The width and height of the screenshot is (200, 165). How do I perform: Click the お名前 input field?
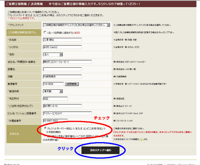click(62, 40)
